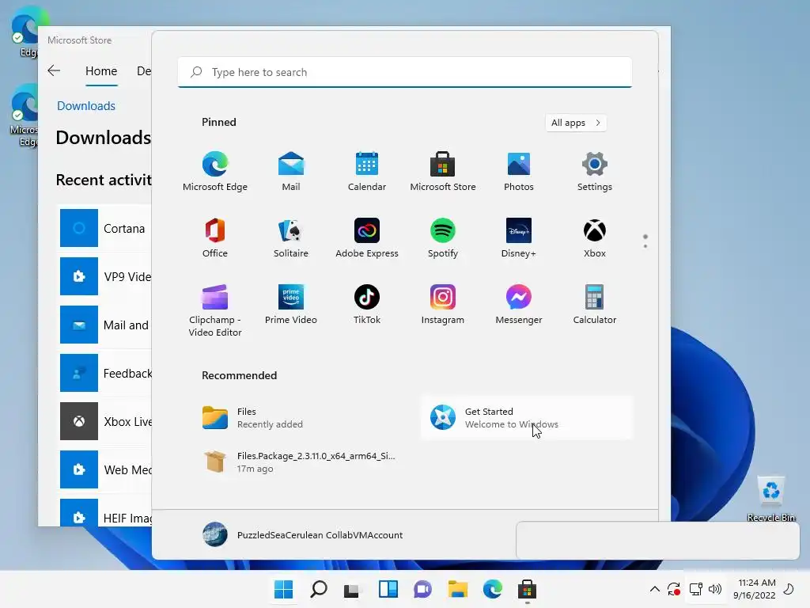Launch Messenger

tap(519, 305)
